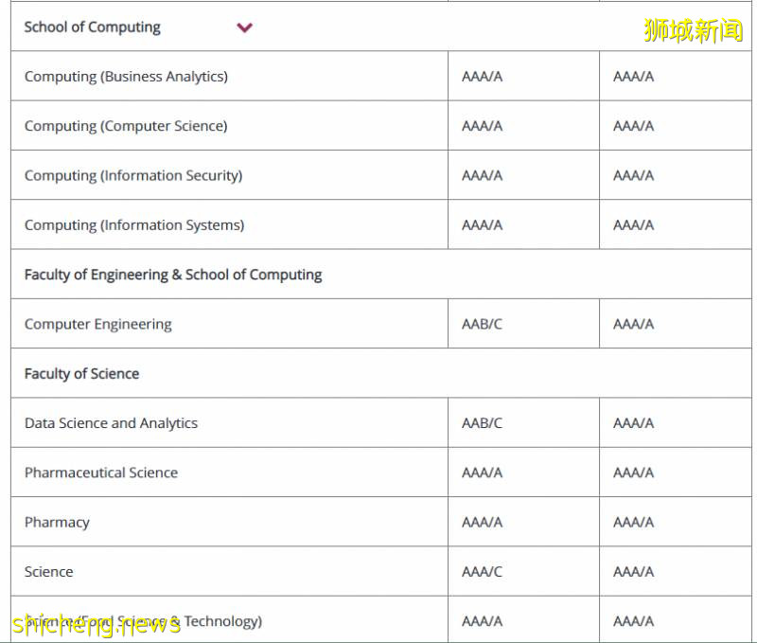Select the Pharmacy course row
757x643 pixels.
(x=57, y=522)
